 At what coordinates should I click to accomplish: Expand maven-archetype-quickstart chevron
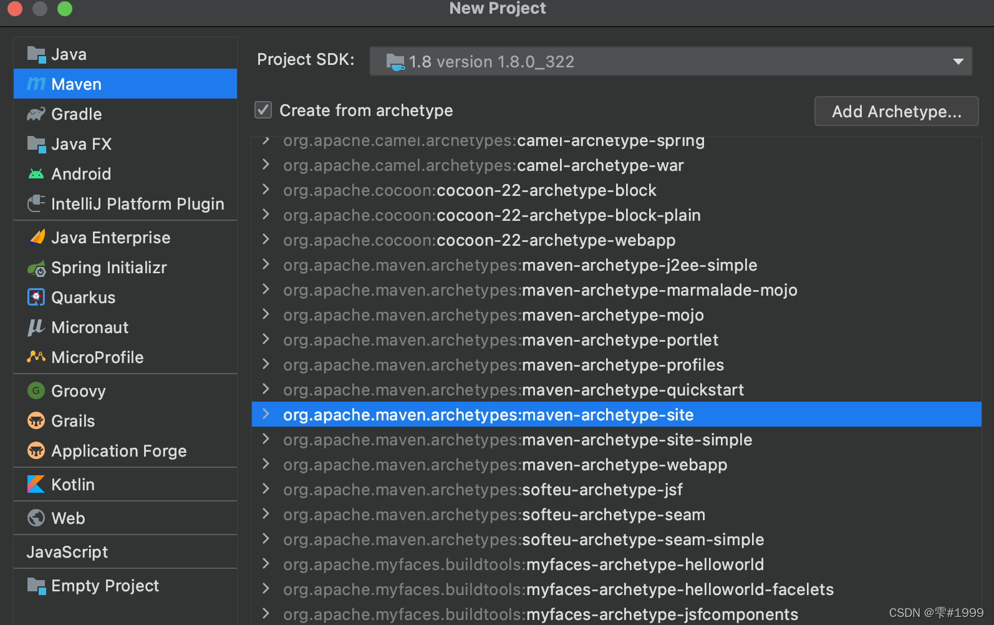click(266, 389)
